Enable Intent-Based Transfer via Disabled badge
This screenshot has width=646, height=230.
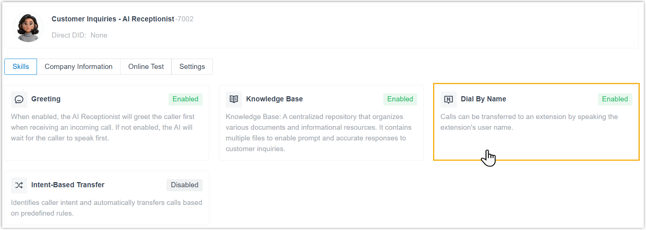pos(184,185)
